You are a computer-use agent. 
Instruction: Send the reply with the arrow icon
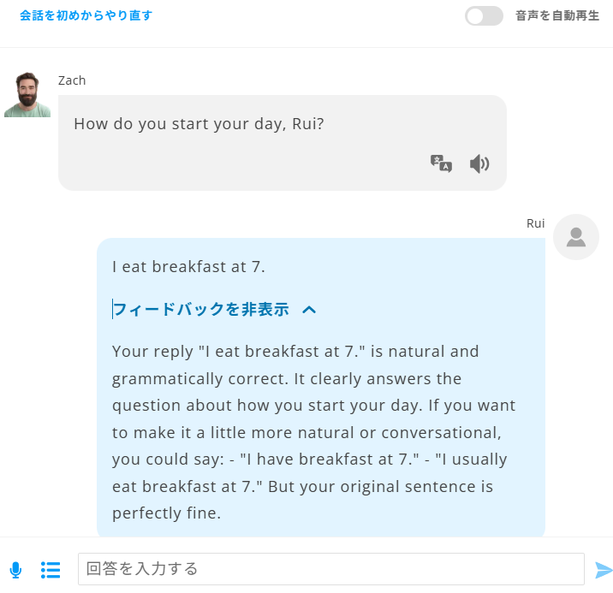click(604, 570)
